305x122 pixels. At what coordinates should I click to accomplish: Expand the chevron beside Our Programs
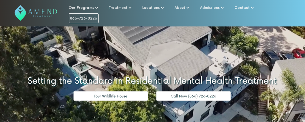[97, 8]
